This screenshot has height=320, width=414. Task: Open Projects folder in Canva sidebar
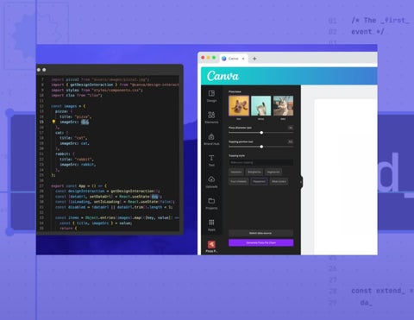point(211,203)
